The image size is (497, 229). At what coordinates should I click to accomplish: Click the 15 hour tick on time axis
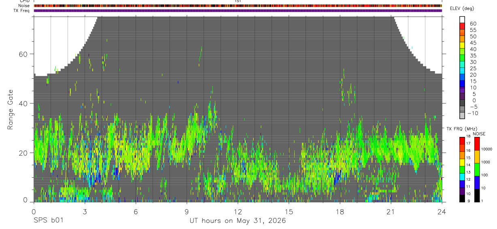point(289,211)
